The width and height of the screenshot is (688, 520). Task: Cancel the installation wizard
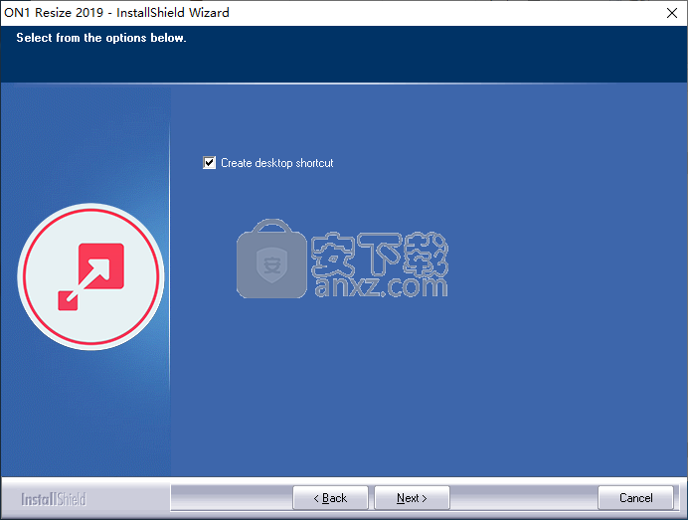(x=635, y=498)
